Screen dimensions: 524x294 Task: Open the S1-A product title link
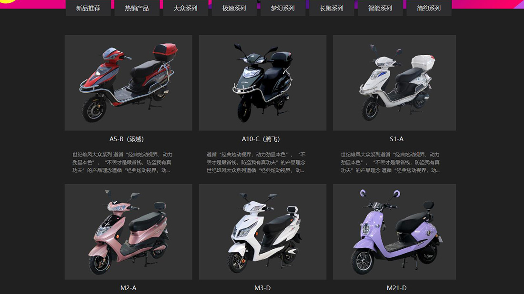(397, 139)
